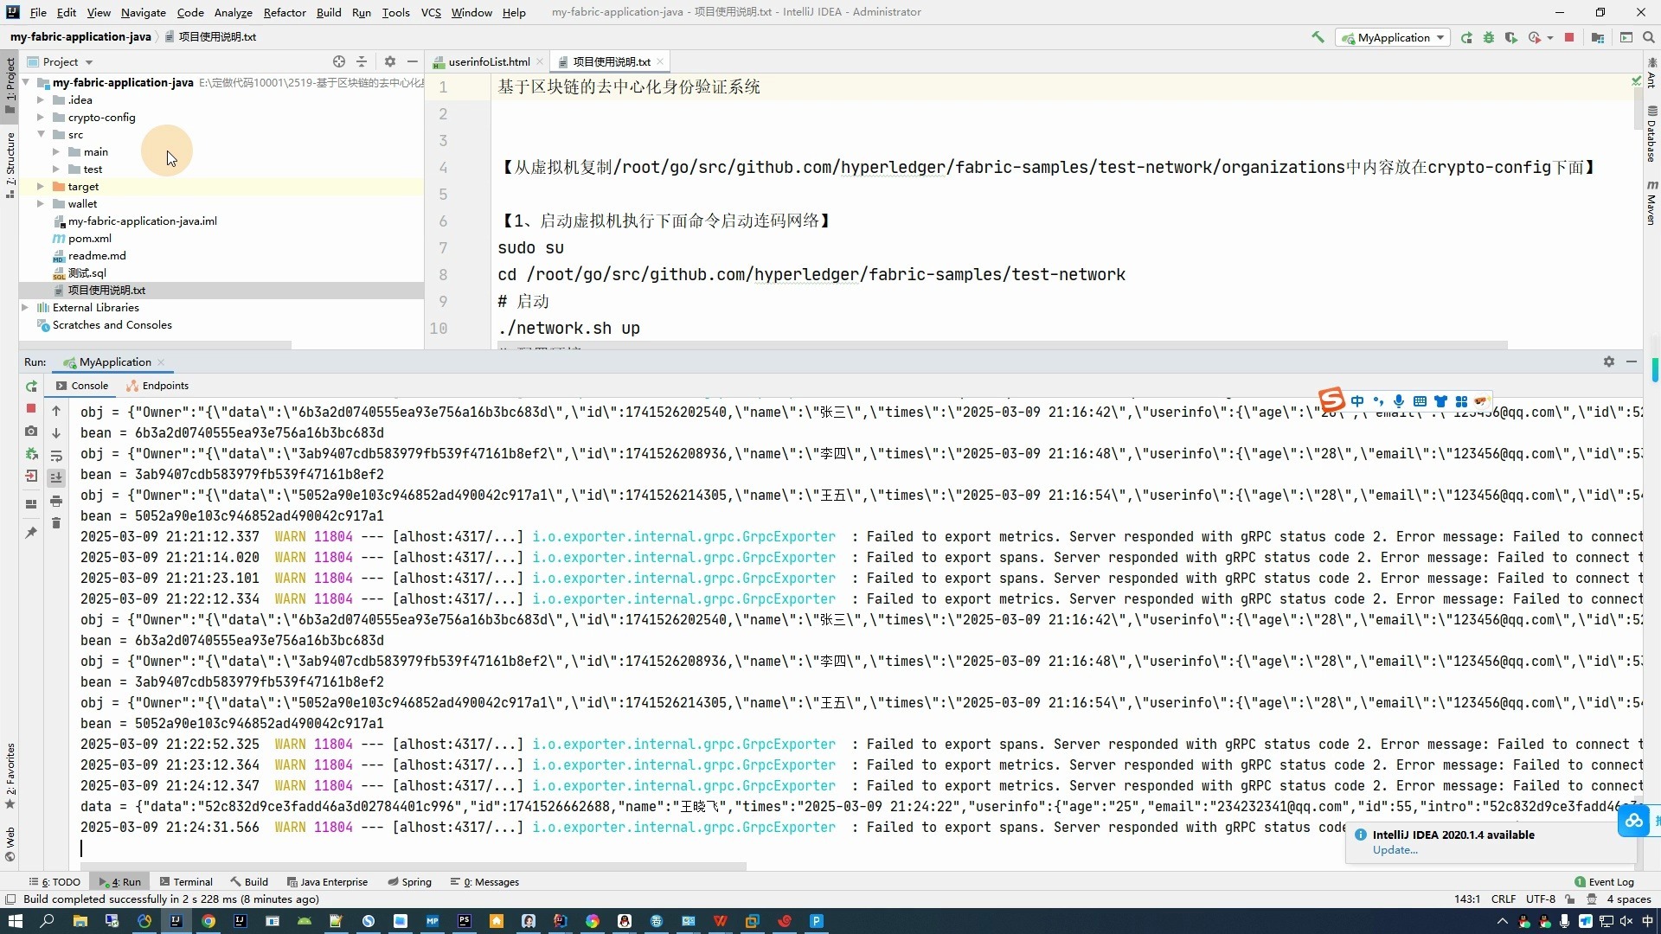The width and height of the screenshot is (1661, 934).
Task: Switch to userinfoList.html editor tab
Action: pos(489,61)
